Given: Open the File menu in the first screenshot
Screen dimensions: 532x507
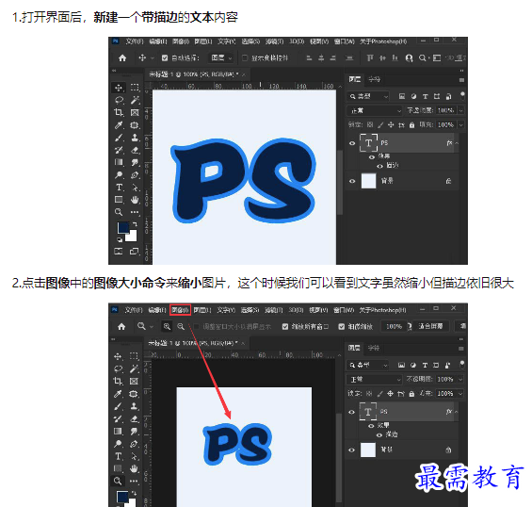Looking at the screenshot, I should point(135,41).
